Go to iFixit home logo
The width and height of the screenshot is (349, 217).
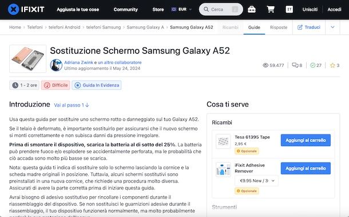[x=26, y=9]
